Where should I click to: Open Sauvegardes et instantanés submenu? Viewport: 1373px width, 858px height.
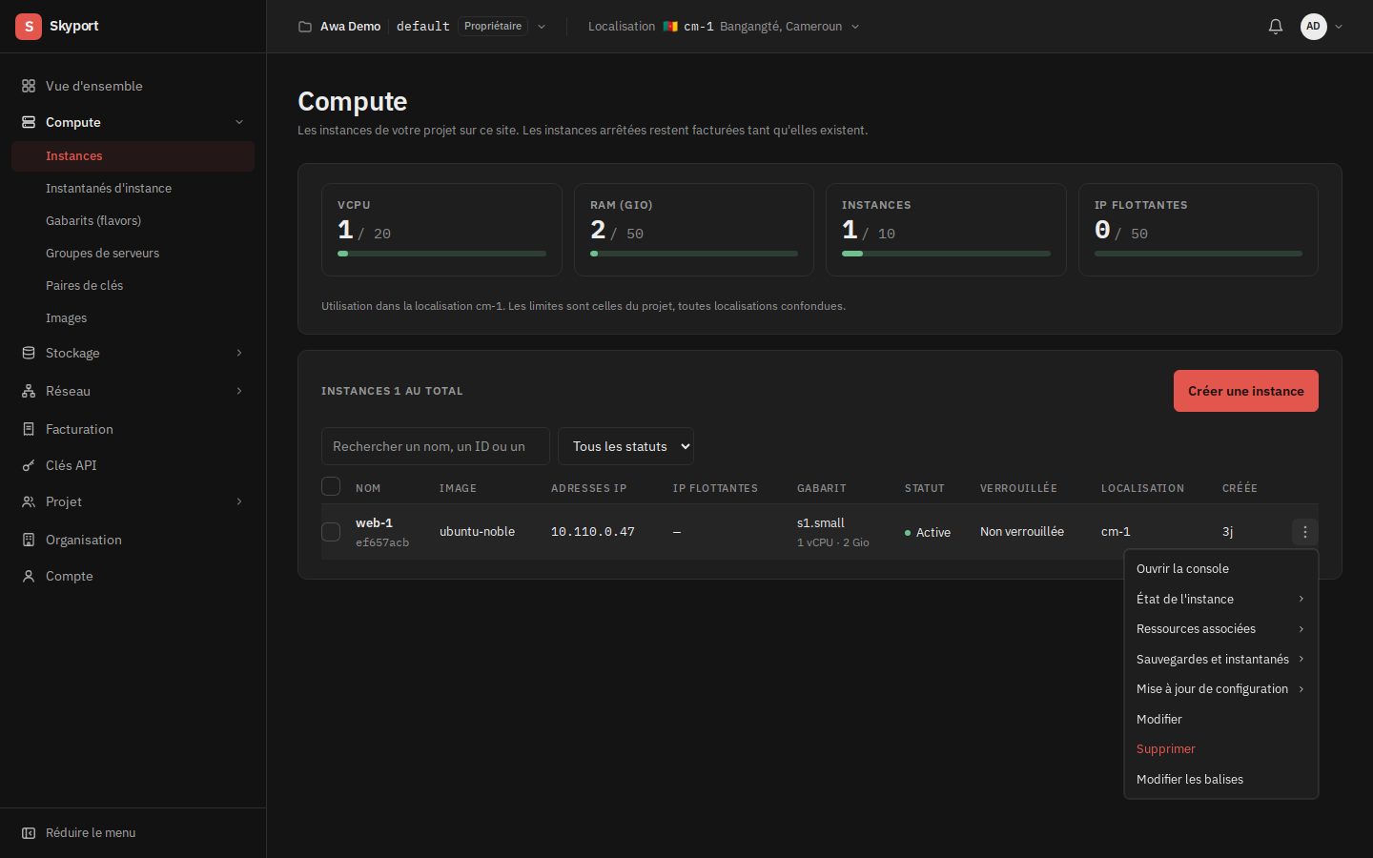(x=1220, y=659)
